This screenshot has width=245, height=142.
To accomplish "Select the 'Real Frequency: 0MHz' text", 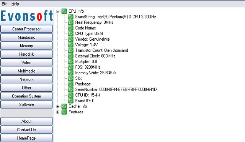I will [94, 22].
